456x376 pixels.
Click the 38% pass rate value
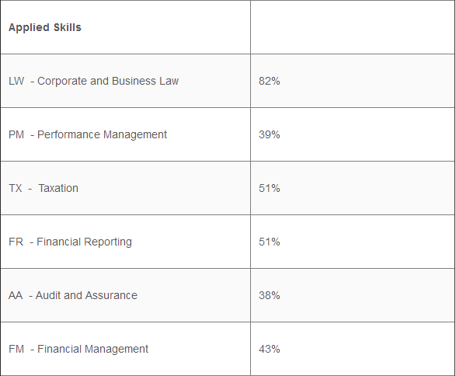270,295
